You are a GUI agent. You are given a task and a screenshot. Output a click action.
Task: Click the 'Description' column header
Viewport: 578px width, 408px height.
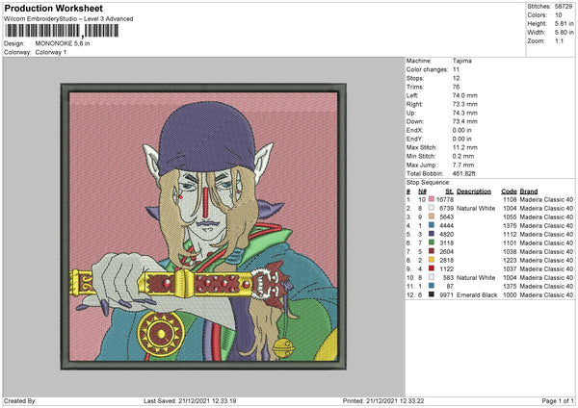(x=474, y=191)
